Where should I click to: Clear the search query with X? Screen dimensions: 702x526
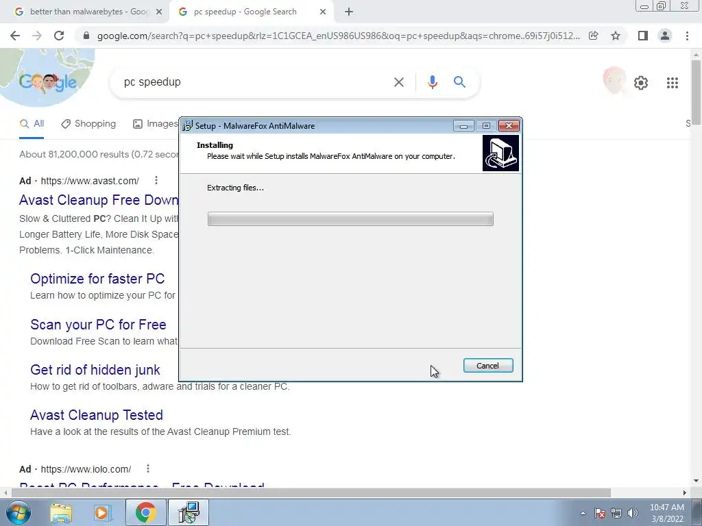tap(398, 82)
